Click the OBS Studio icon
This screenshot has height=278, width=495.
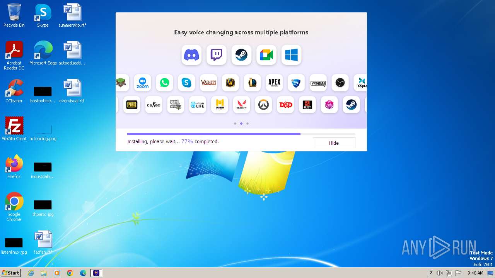point(340,83)
